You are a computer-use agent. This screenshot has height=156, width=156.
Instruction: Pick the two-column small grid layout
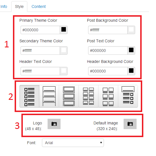pos(88,96)
